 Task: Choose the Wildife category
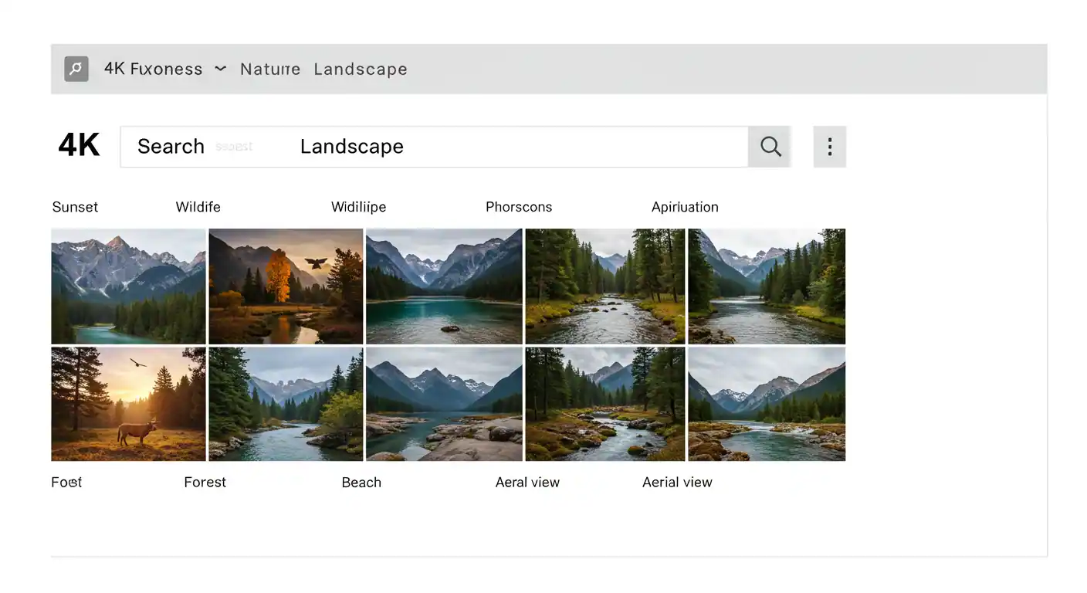point(198,207)
